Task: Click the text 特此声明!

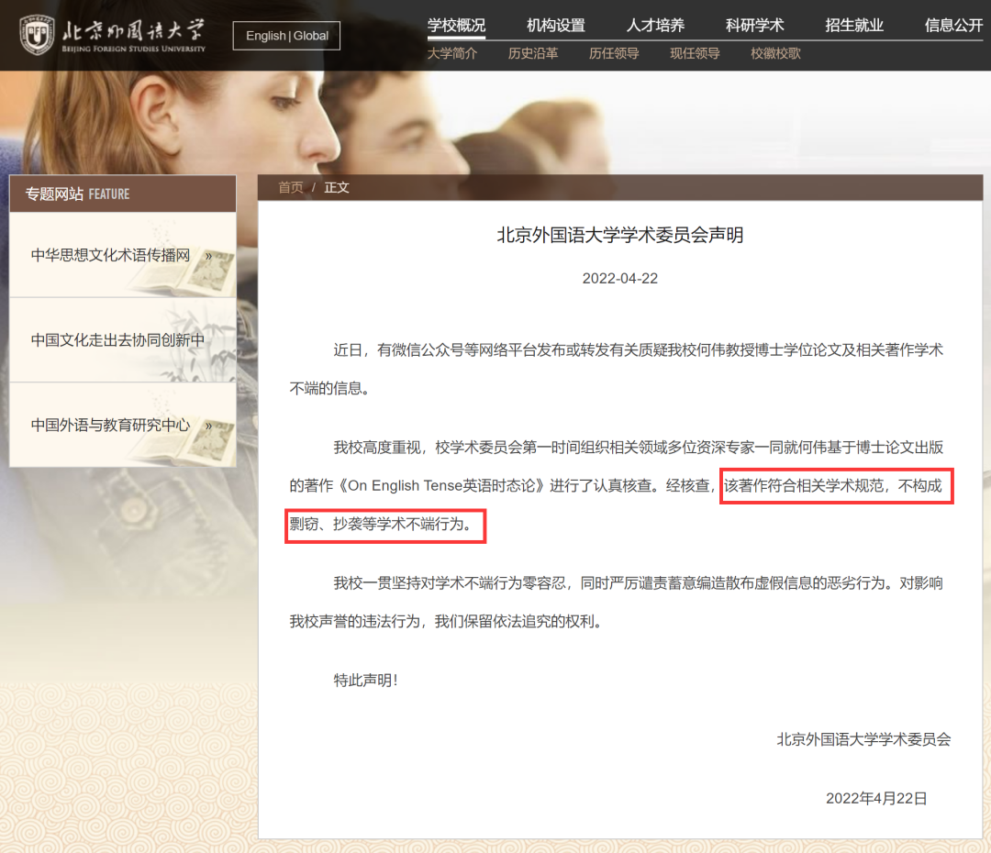Action: pyautogui.click(x=365, y=681)
